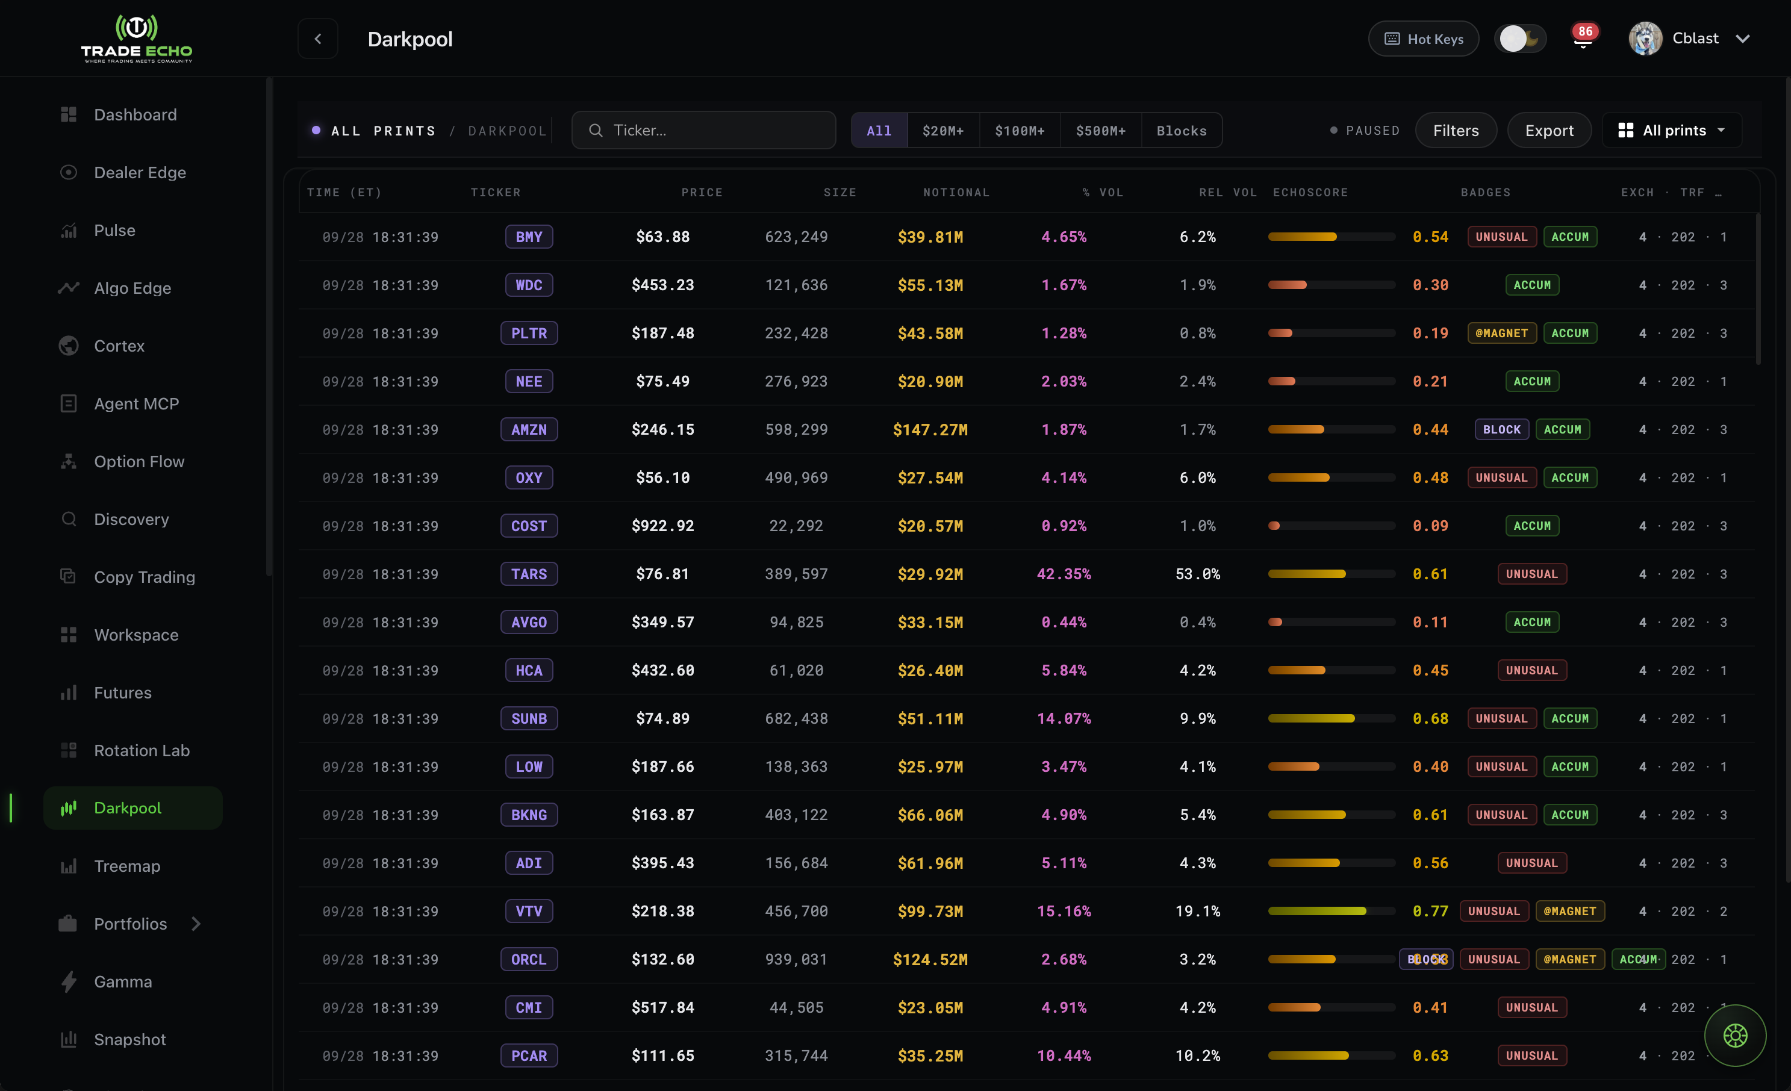1791x1091 pixels.
Task: Open the All prints dropdown
Action: pyautogui.click(x=1672, y=130)
